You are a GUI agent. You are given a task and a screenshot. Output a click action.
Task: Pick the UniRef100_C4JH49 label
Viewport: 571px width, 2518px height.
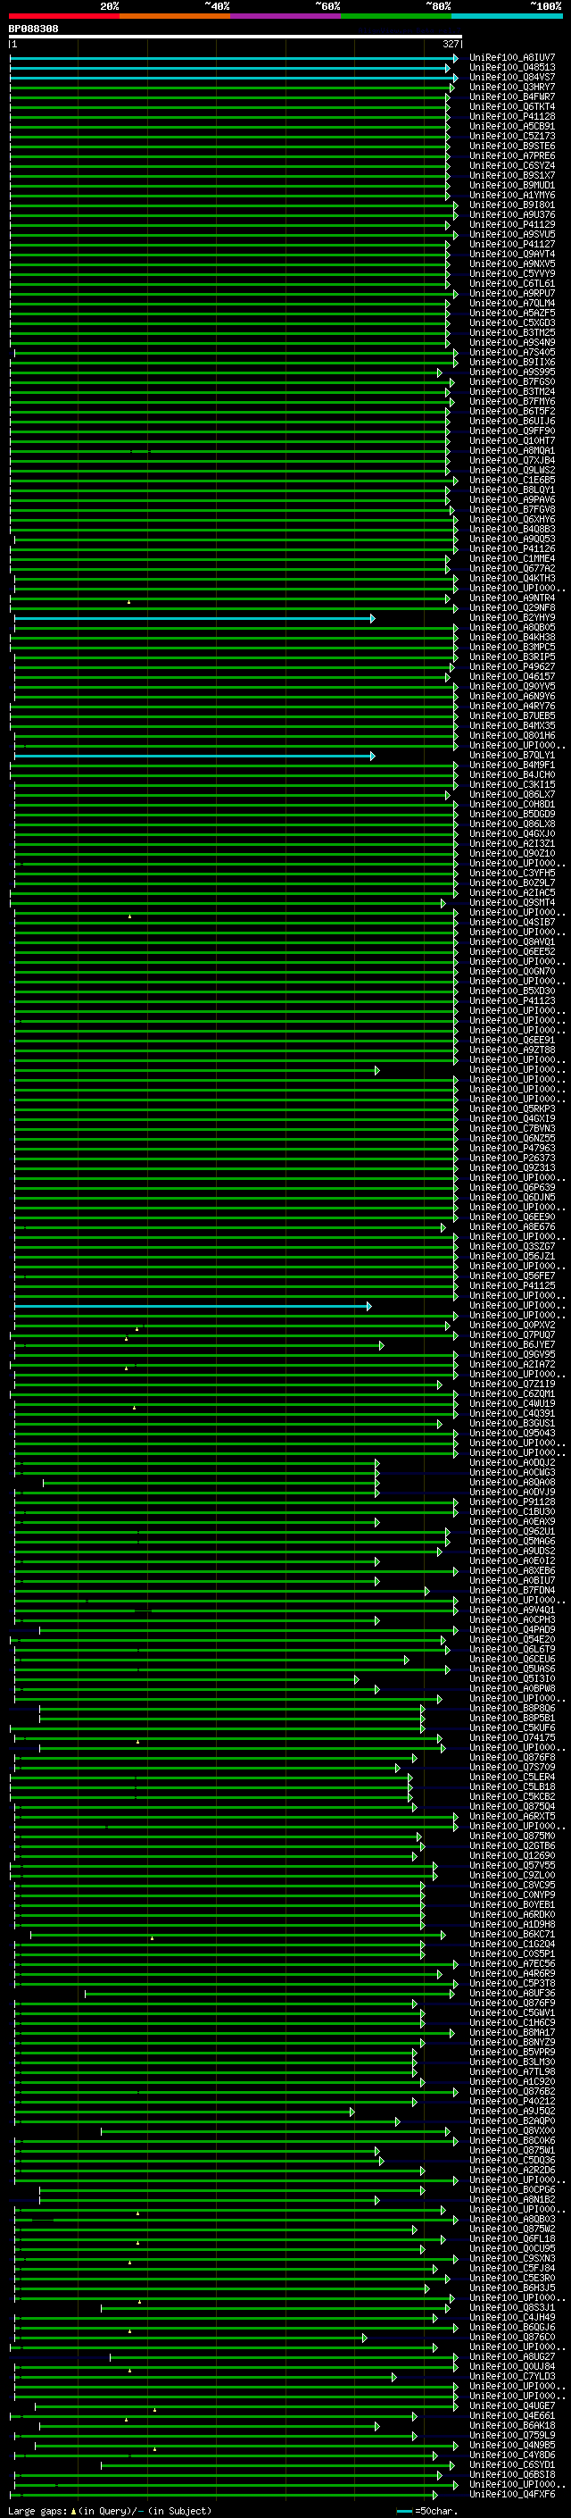coord(512,2318)
